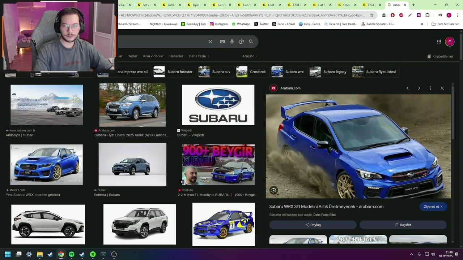Filter by Crosstrek chip
The height and width of the screenshot is (260, 463).
pos(252,72)
